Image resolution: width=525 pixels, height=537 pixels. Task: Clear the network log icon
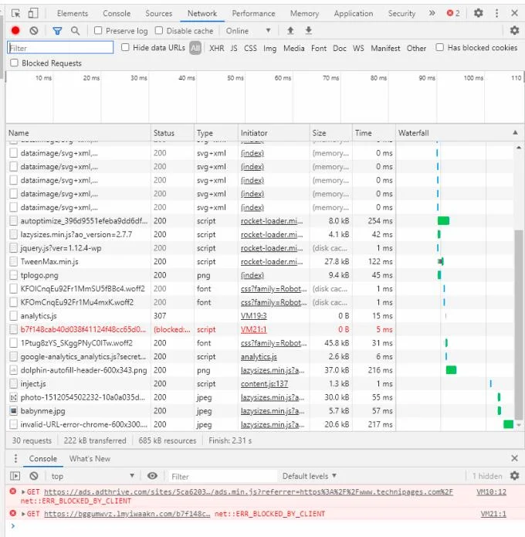click(33, 31)
